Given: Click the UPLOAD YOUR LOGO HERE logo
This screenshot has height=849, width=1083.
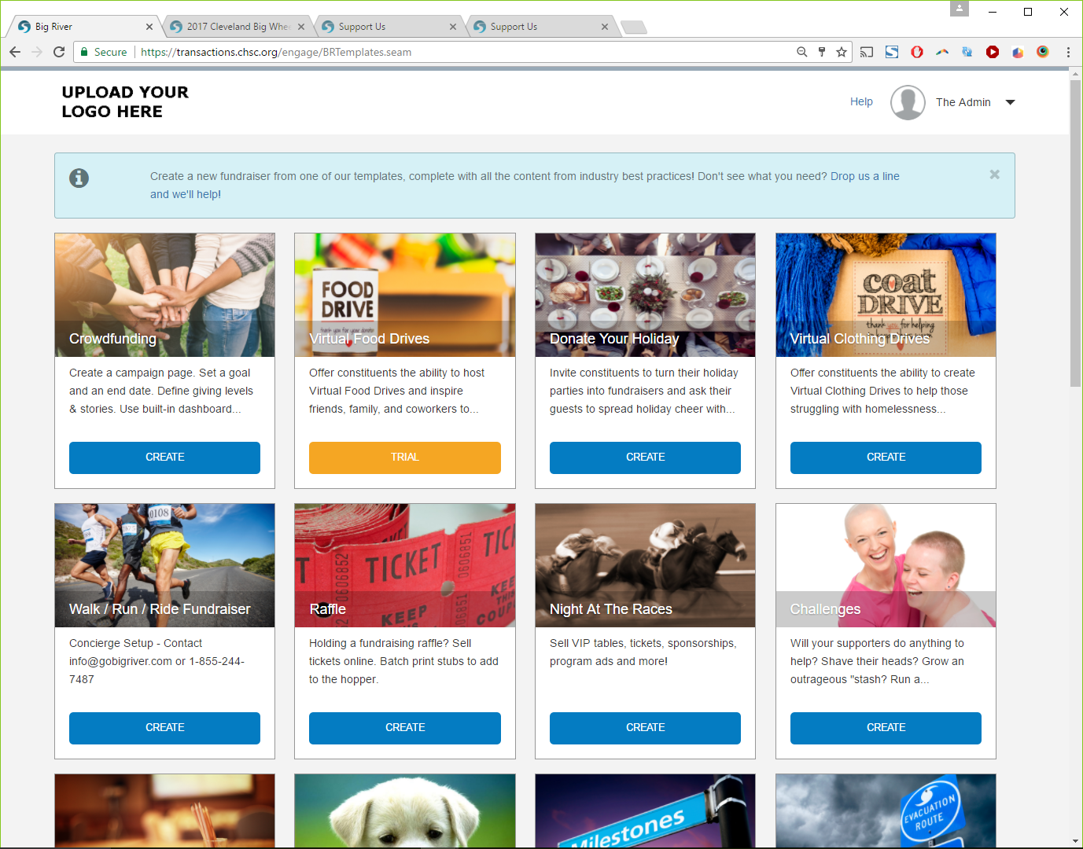Looking at the screenshot, I should click(125, 102).
